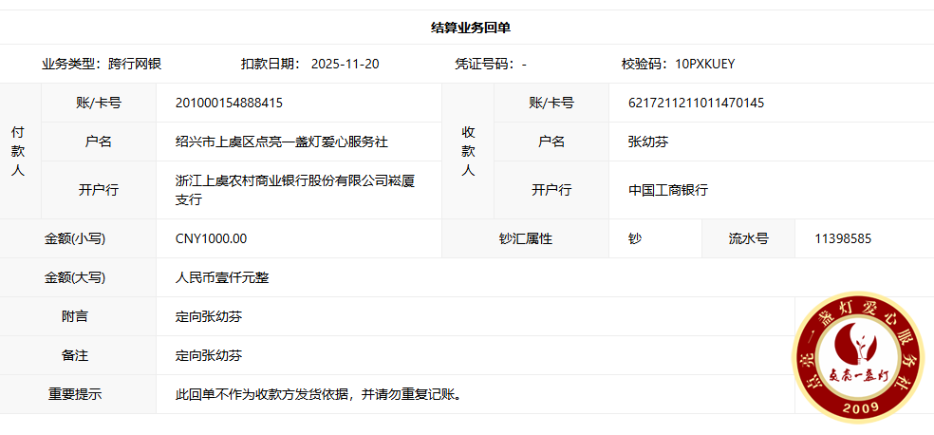Click the 付款人 header cell
This screenshot has height=435, width=934.
19,151
